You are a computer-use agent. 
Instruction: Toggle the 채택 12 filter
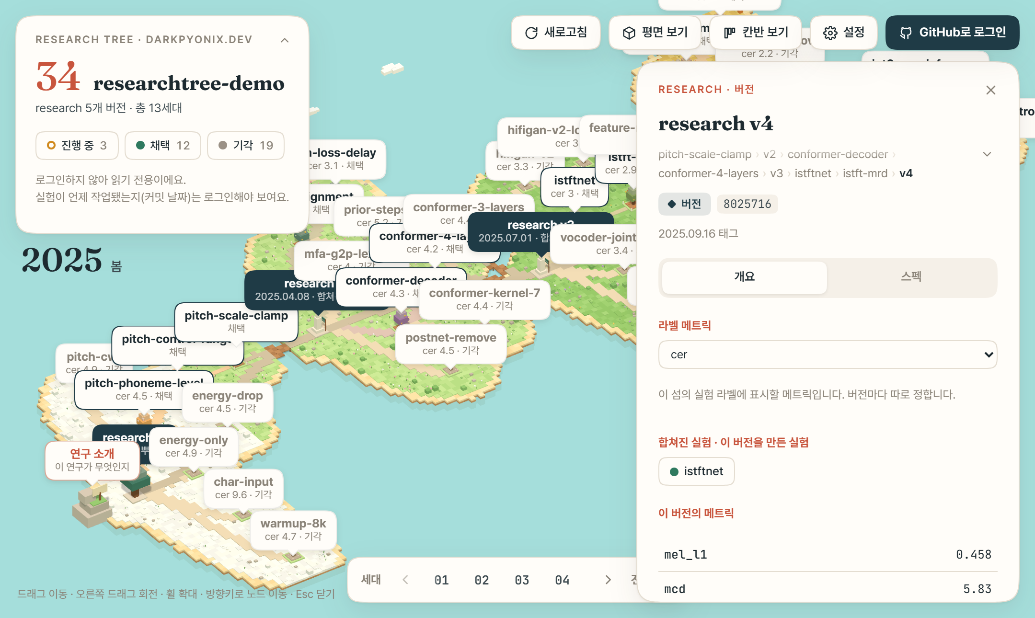(163, 146)
